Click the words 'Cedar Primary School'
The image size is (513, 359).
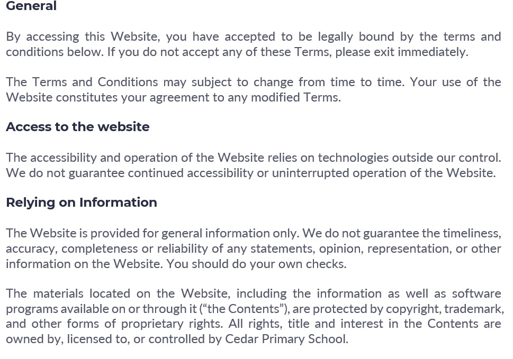coord(286,339)
